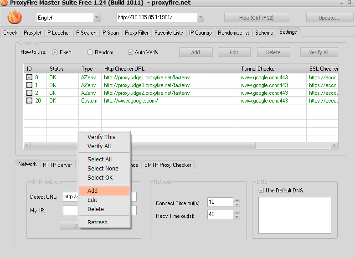355x258 pixels.
Task: Click the Http Checker URL column header
Action: click(x=170, y=69)
